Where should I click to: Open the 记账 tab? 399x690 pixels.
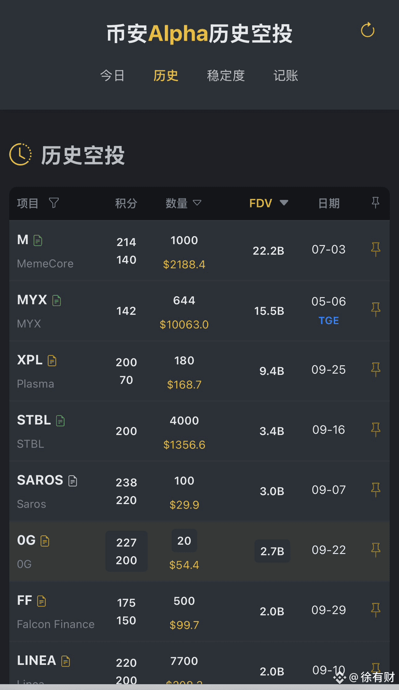[286, 76]
